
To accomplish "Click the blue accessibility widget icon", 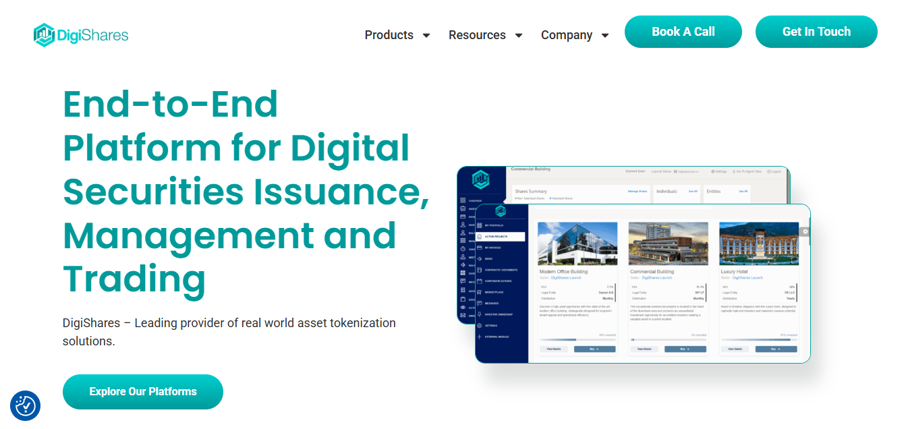I will (26, 405).
